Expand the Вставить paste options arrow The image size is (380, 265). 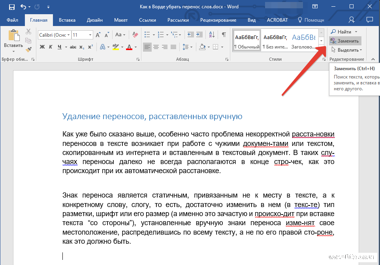pyautogui.click(x=13, y=51)
